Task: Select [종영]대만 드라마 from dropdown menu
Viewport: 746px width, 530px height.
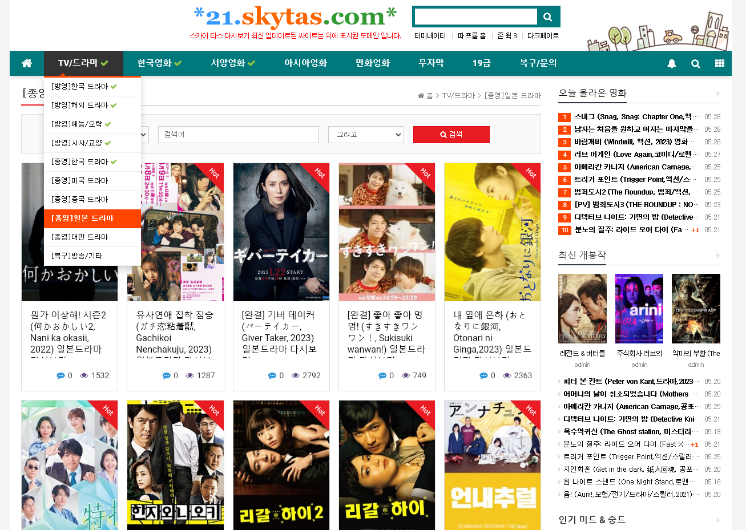Action: coord(92,237)
